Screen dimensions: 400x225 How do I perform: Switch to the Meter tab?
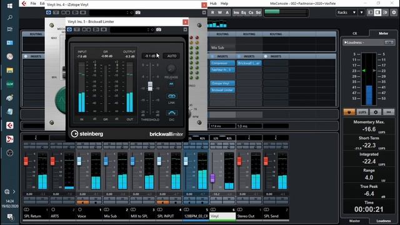(383, 33)
